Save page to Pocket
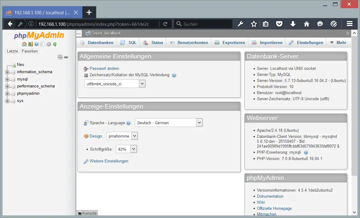Viewport: 360px width, 218px height. pyautogui.click(x=279, y=24)
